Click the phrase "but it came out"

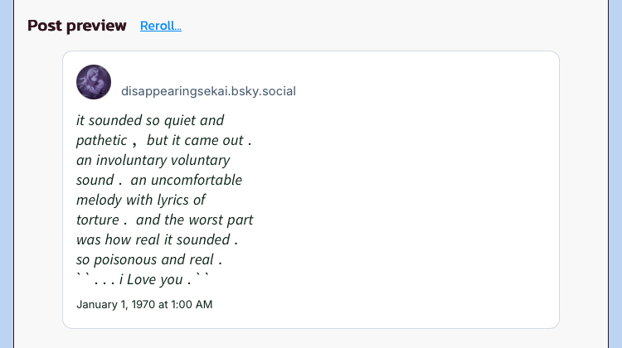click(x=195, y=140)
